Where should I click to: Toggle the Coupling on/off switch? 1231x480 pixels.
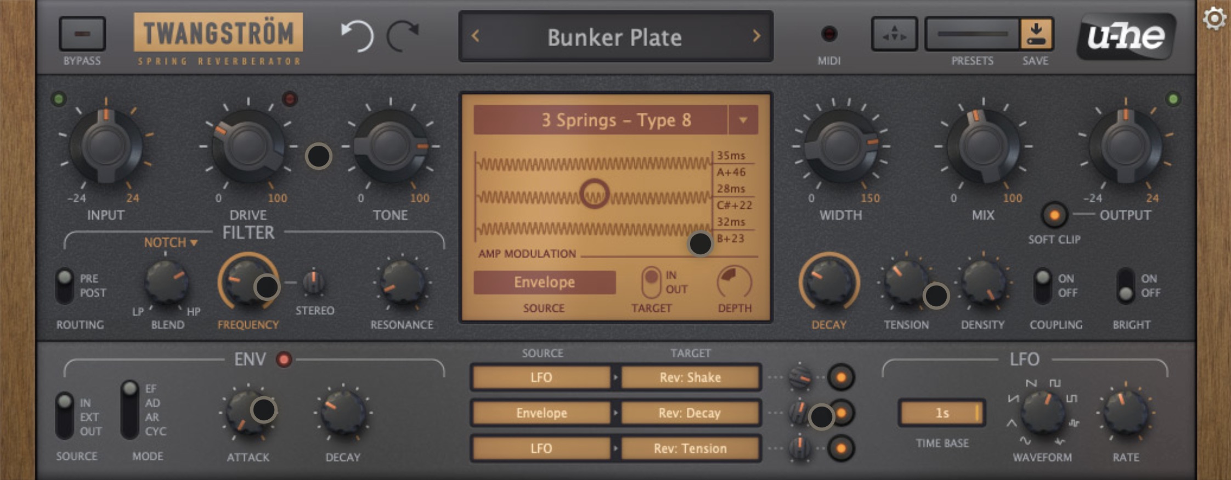click(x=1042, y=285)
